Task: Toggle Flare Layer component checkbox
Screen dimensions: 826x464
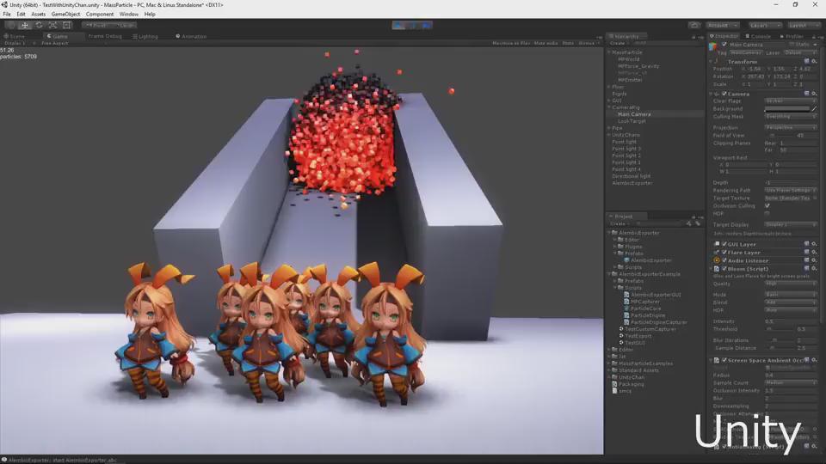Action: (724, 252)
